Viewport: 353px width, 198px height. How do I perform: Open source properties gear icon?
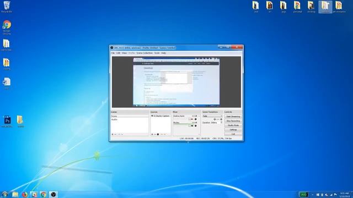pos(158,134)
